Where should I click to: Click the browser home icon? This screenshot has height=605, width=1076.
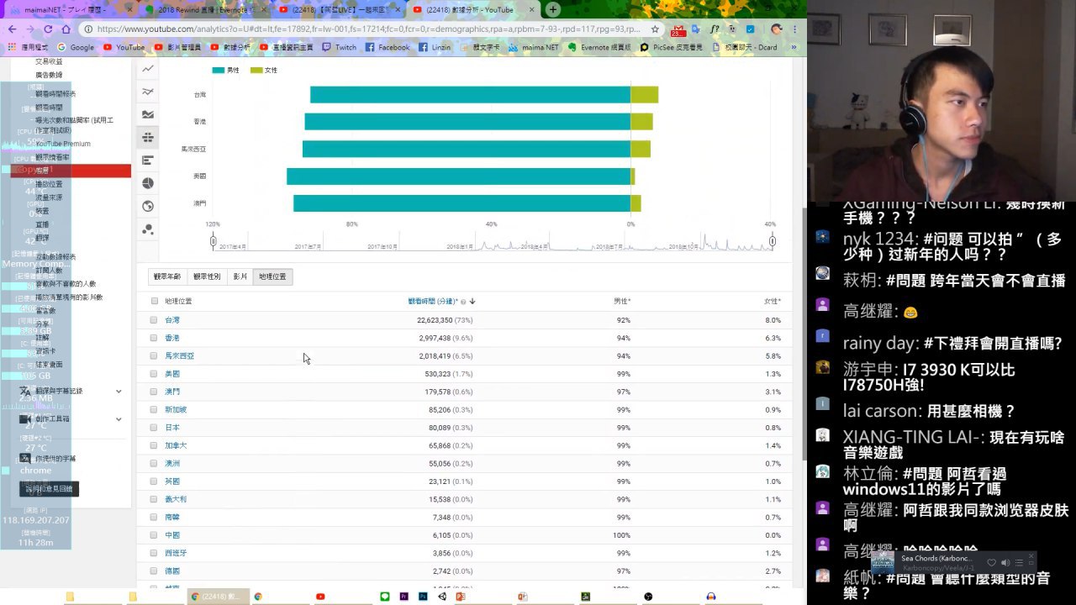(66, 29)
